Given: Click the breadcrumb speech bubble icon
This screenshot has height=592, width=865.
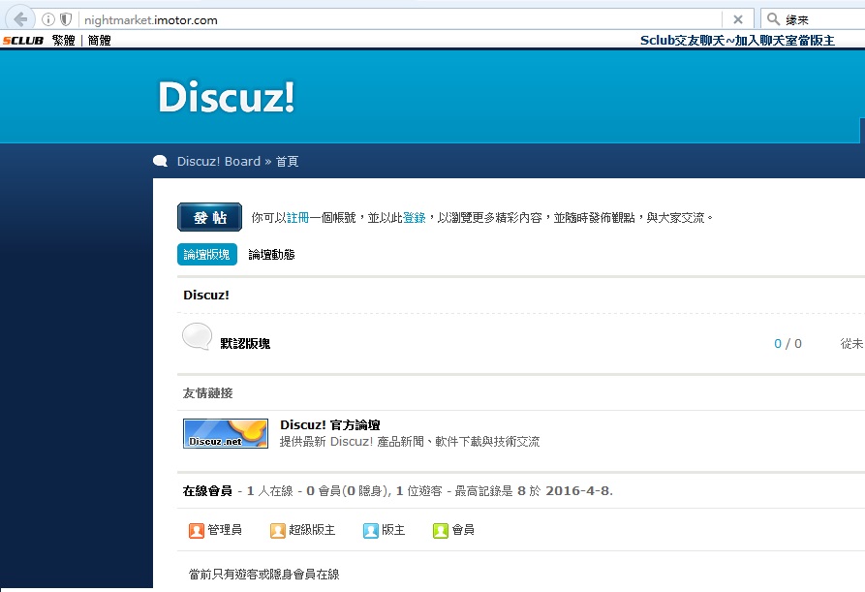Looking at the screenshot, I should pos(160,161).
